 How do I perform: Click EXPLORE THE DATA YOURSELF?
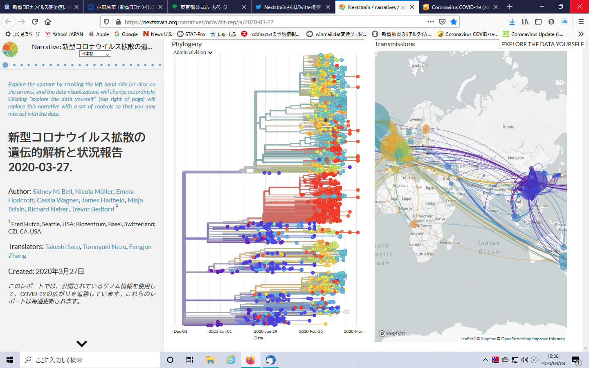tap(542, 44)
